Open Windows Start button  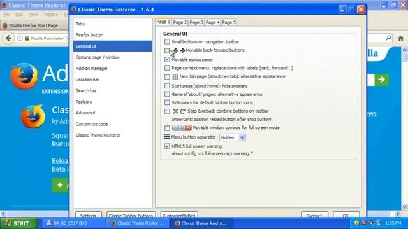point(18,223)
